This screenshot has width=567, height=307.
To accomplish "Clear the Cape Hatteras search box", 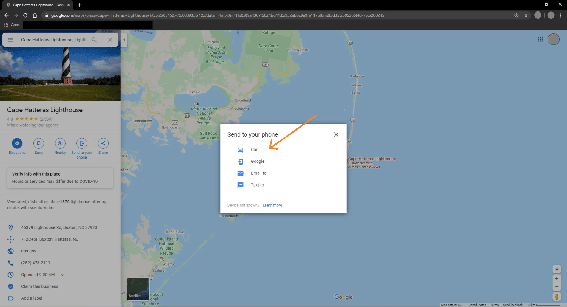I will click(x=110, y=40).
